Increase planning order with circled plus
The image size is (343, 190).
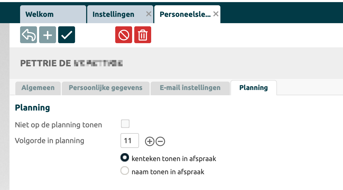150,141
